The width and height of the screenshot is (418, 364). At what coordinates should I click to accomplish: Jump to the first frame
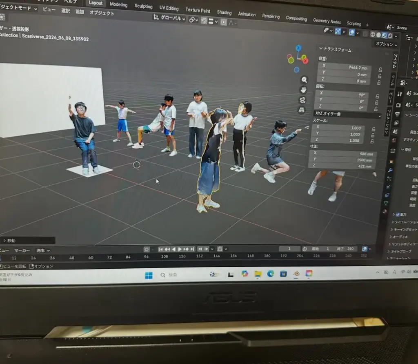pyautogui.click(x=161, y=249)
